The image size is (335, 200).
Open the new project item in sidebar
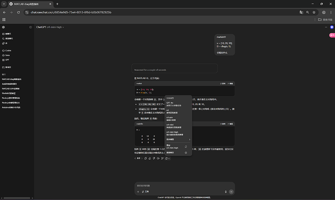pos(7,67)
